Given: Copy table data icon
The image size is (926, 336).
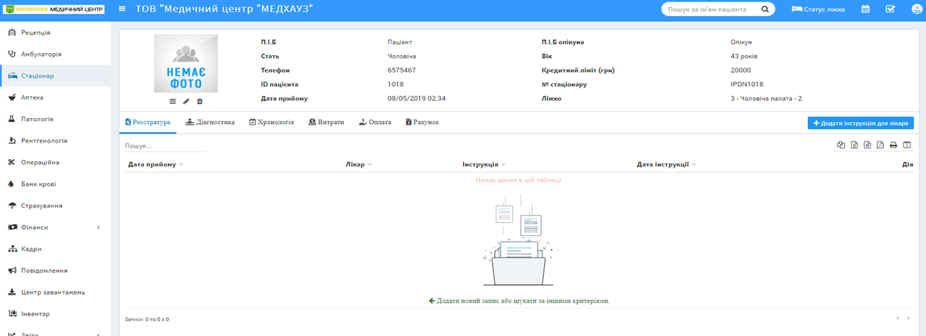Looking at the screenshot, I should point(840,145).
